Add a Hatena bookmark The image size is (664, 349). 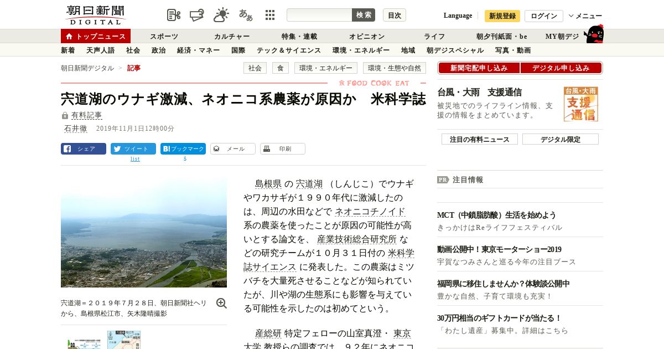coord(183,149)
